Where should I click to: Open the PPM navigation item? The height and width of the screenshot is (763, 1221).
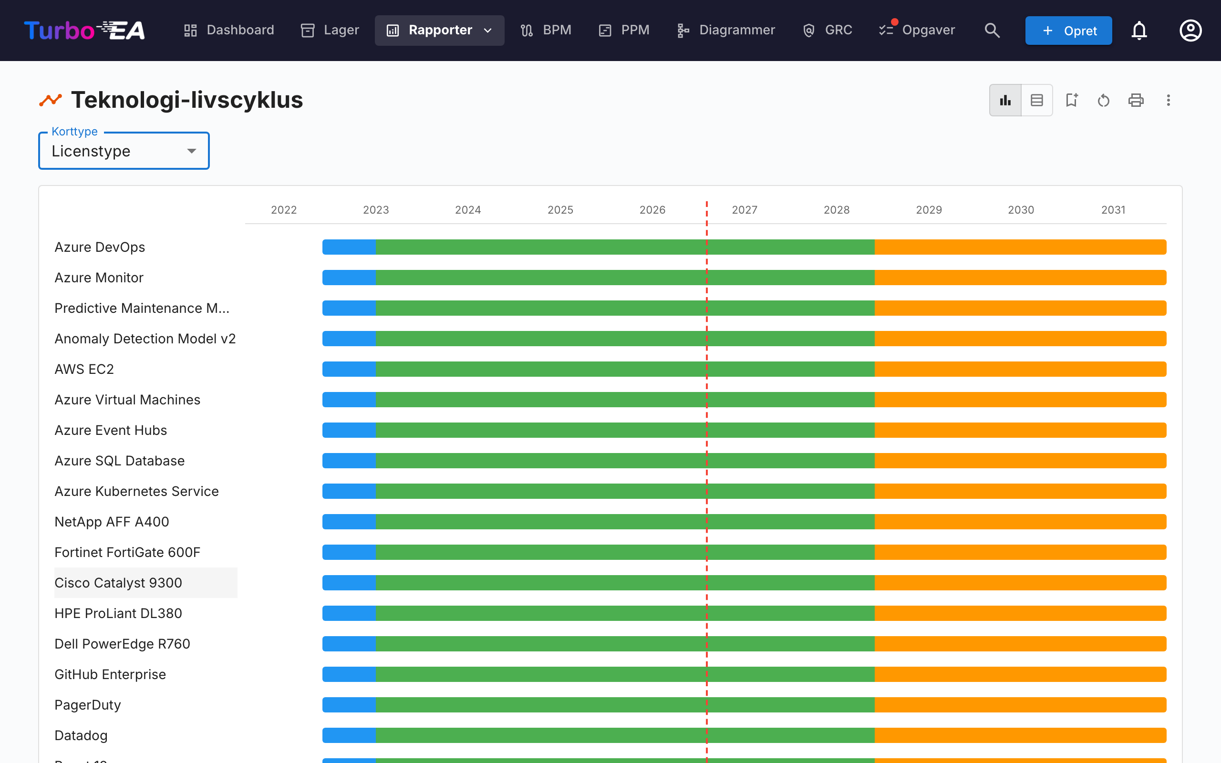pos(625,30)
